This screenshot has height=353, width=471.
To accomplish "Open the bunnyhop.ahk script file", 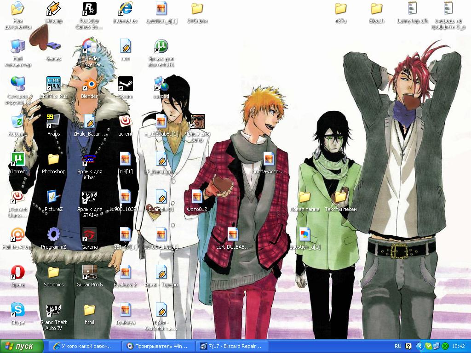I will tap(412, 9).
